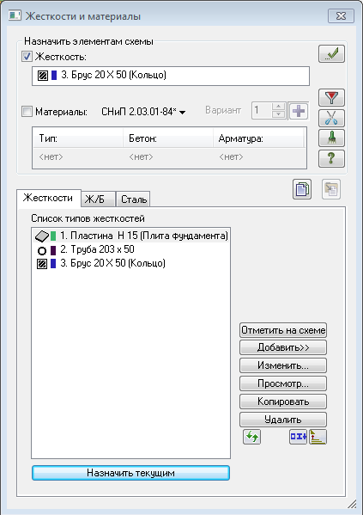Click the purple swatch of Труба 203 x 50

(x=53, y=250)
